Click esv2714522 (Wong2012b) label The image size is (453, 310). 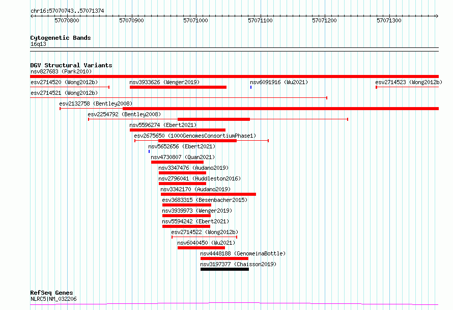pos(205,232)
